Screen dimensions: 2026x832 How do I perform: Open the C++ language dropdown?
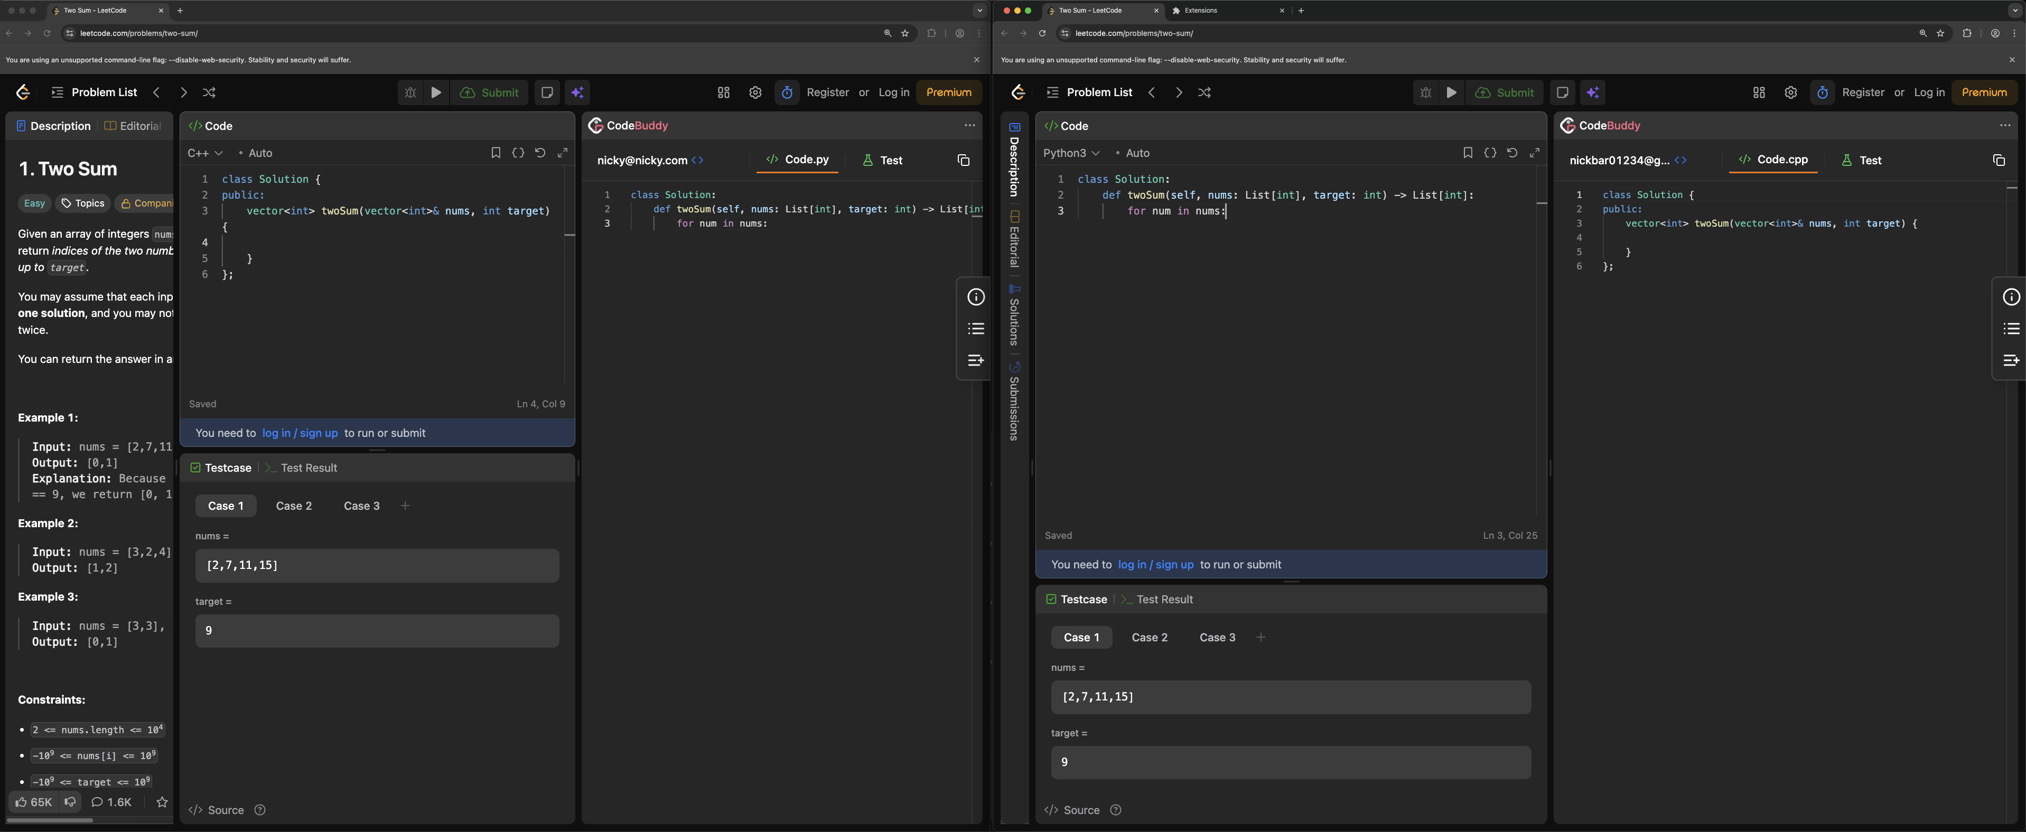[203, 153]
